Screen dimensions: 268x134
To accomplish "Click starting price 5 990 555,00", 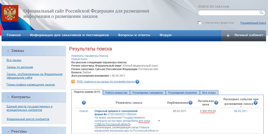I will pyautogui.click(x=208, y=111).
